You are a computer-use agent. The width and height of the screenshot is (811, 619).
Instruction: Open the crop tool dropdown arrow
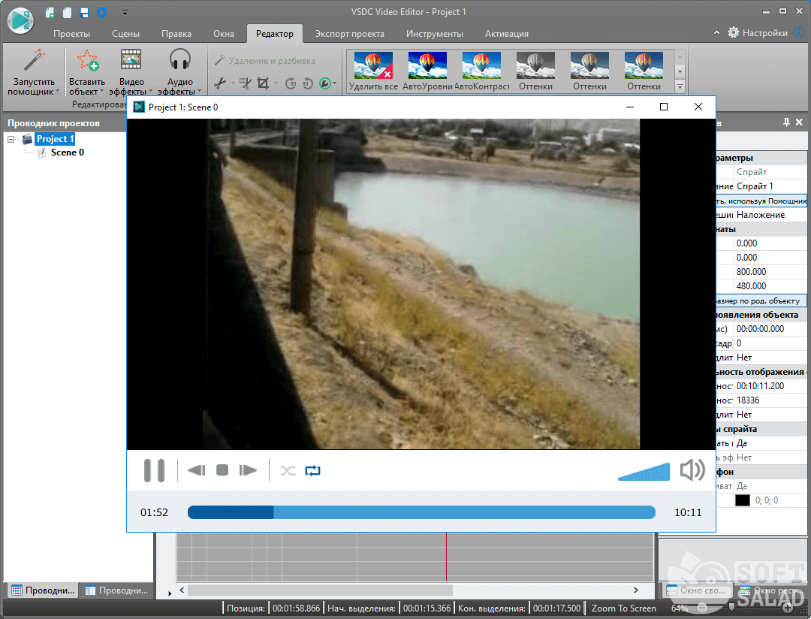(275, 83)
